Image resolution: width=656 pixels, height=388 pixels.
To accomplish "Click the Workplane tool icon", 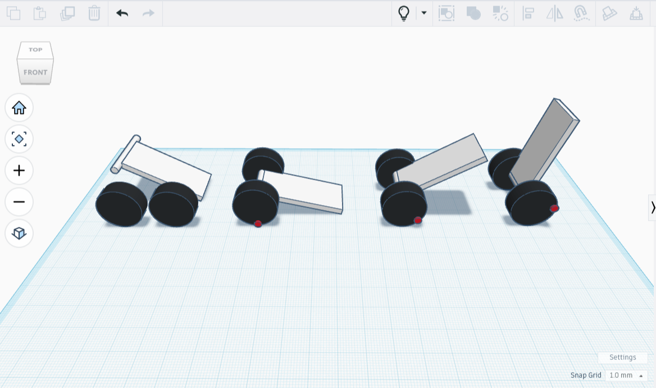I will (x=609, y=13).
